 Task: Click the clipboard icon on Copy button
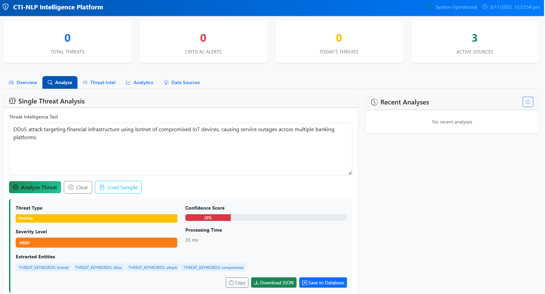tap(231, 283)
